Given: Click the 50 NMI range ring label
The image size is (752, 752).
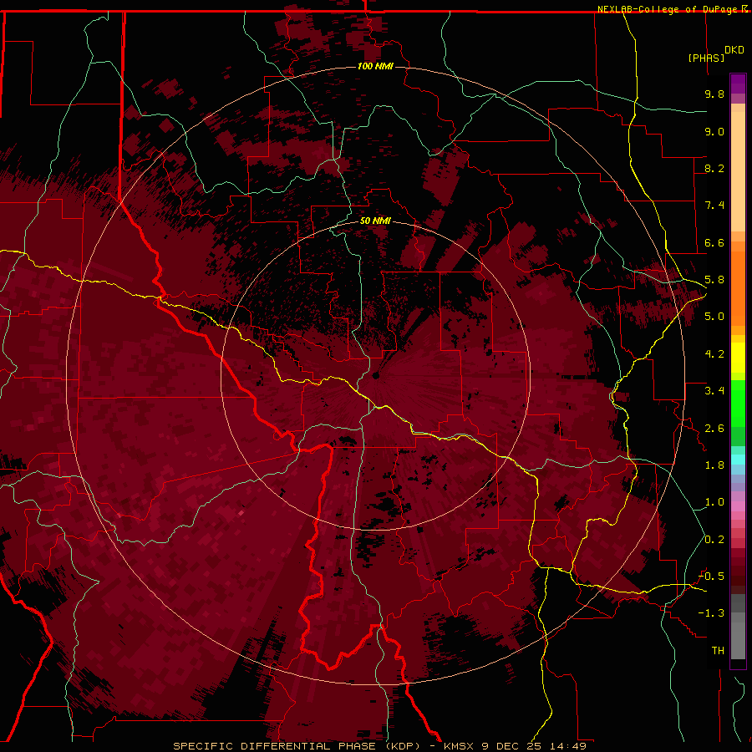Looking at the screenshot, I should point(375,221).
